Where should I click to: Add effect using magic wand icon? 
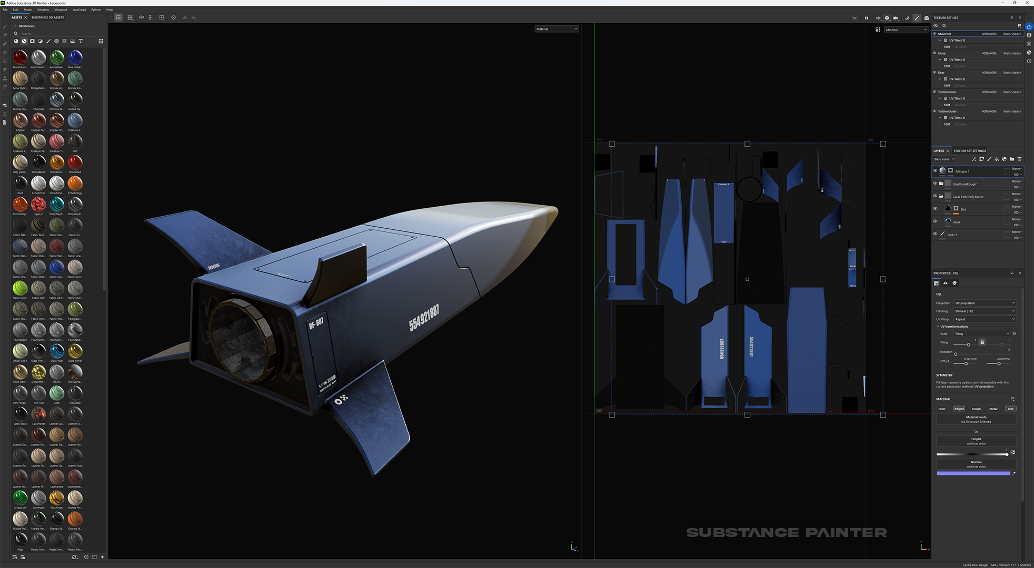pyautogui.click(x=974, y=159)
